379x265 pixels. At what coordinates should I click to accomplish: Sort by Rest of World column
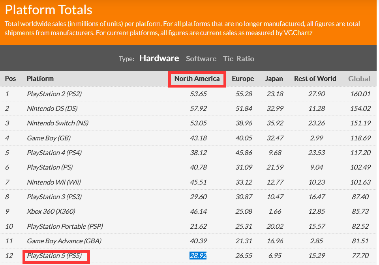[315, 78]
